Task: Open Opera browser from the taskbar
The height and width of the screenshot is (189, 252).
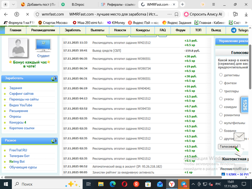Action: click(124, 184)
